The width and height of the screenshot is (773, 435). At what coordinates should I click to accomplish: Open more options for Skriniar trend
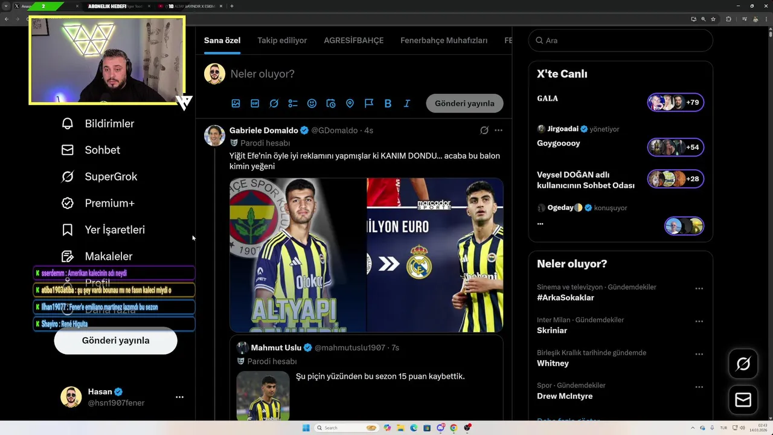(699, 321)
